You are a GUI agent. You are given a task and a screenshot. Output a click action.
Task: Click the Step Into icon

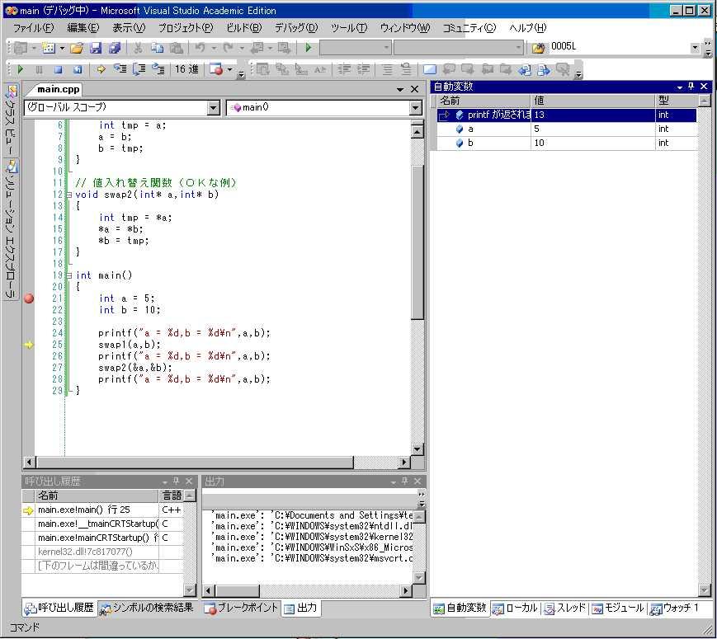(x=120, y=69)
